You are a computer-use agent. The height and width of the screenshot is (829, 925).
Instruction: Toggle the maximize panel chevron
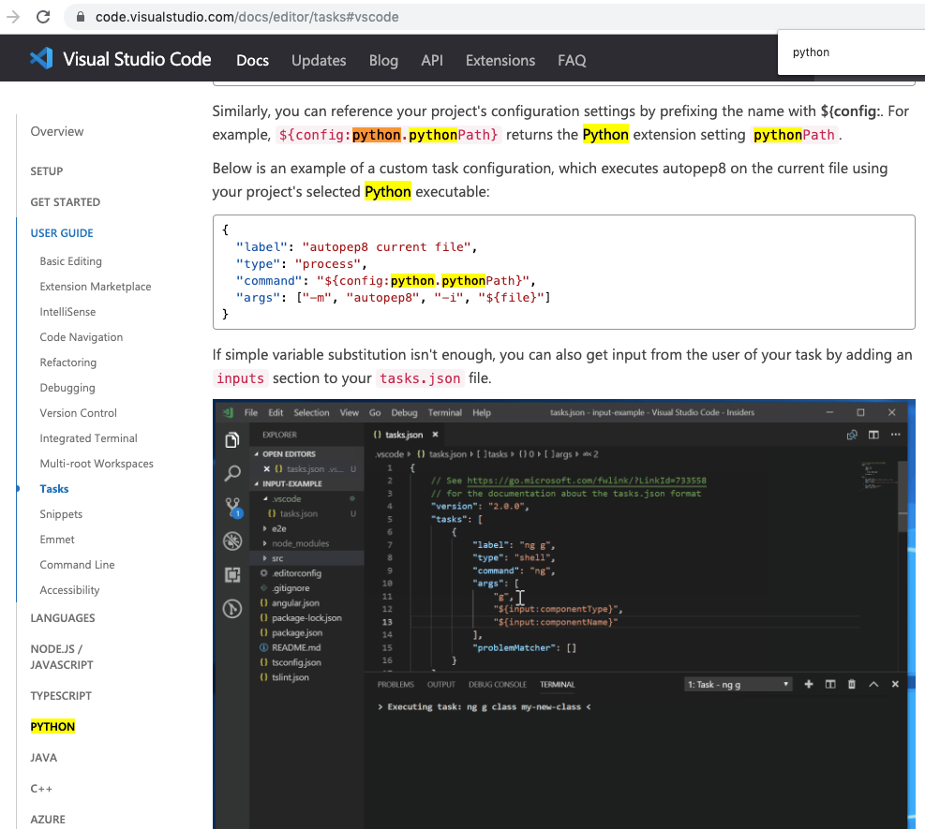click(873, 685)
